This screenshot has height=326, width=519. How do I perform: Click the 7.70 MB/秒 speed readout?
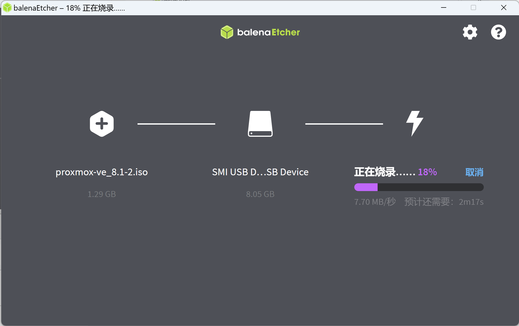(375, 202)
